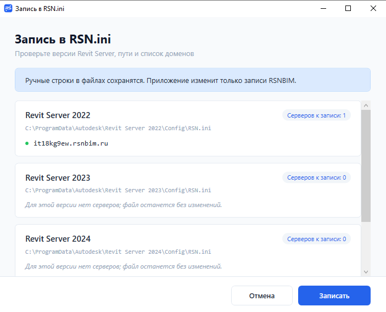Screen dimensions: 386x312
Task: Click the Revit Server 2023 RSN.ini path
Action: pos(118,191)
